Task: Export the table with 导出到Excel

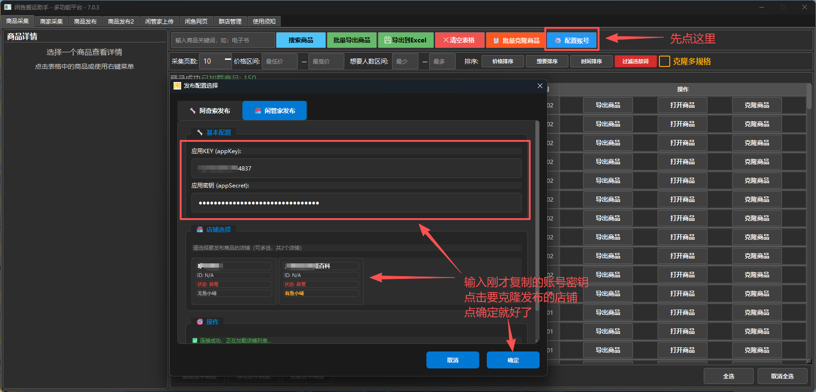Action: [405, 41]
